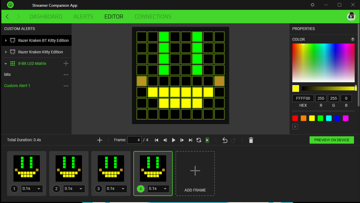Viewport: 360px width, 203px height.
Task: Select the cyan color swatch
Action: click(329, 118)
